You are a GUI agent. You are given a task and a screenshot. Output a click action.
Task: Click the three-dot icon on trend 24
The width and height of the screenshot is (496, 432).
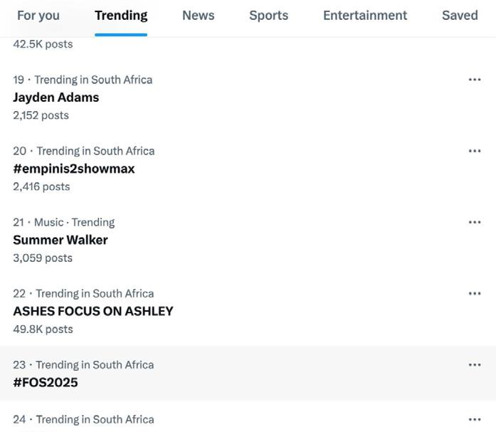[475, 419]
